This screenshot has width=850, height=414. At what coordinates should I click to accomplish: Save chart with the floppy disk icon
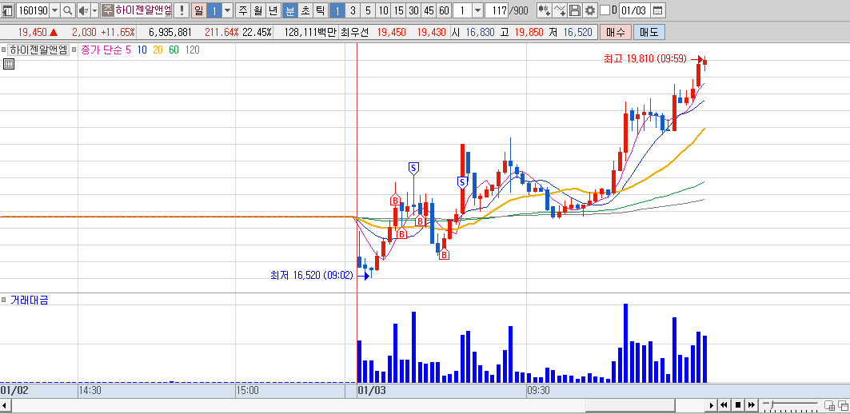click(575, 10)
